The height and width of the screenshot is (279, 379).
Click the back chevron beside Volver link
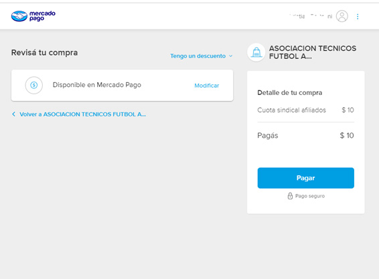coord(13,114)
